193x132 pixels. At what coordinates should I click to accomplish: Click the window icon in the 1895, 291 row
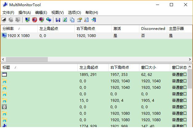4,75
